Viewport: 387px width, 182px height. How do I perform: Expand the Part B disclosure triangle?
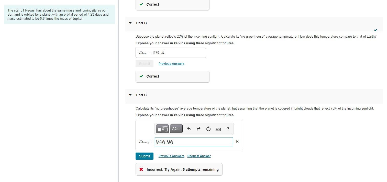point(130,23)
